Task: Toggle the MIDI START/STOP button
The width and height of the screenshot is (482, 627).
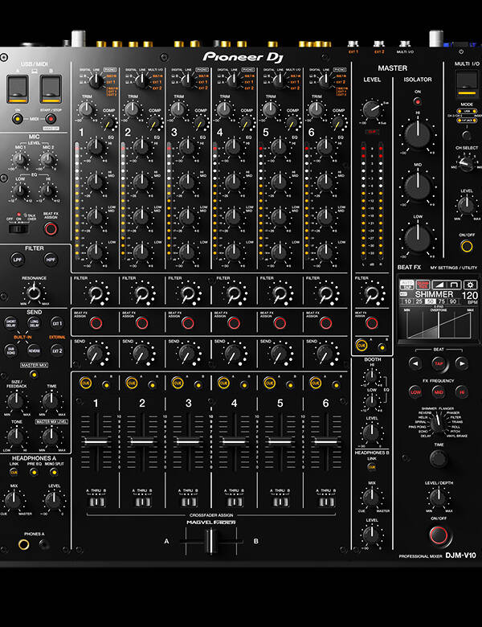Action: coord(51,119)
